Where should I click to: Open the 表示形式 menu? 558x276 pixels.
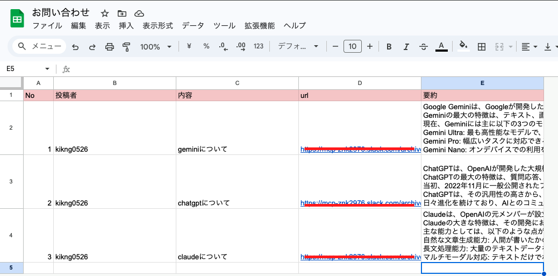point(158,26)
